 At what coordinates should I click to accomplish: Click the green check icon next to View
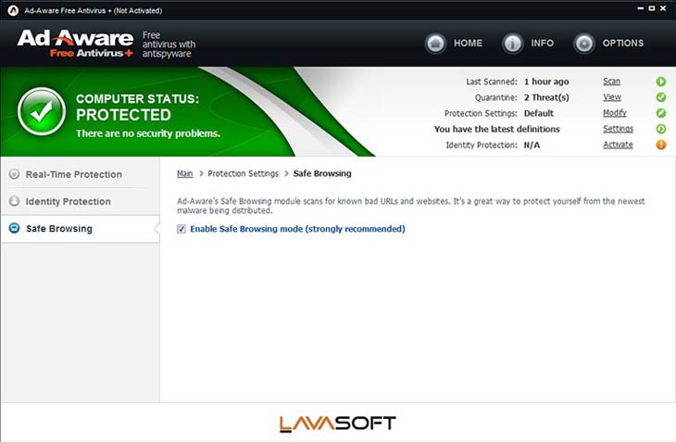pyautogui.click(x=661, y=97)
